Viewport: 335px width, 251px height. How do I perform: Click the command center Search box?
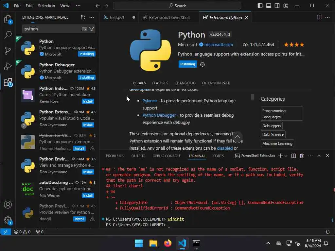pos(177,6)
